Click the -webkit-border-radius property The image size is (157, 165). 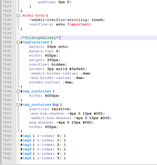click(x=53, y=73)
